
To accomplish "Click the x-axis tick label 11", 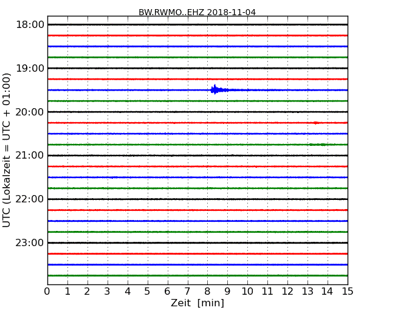I will 267,292.
